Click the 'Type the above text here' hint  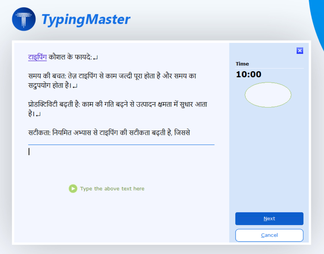[112, 188]
